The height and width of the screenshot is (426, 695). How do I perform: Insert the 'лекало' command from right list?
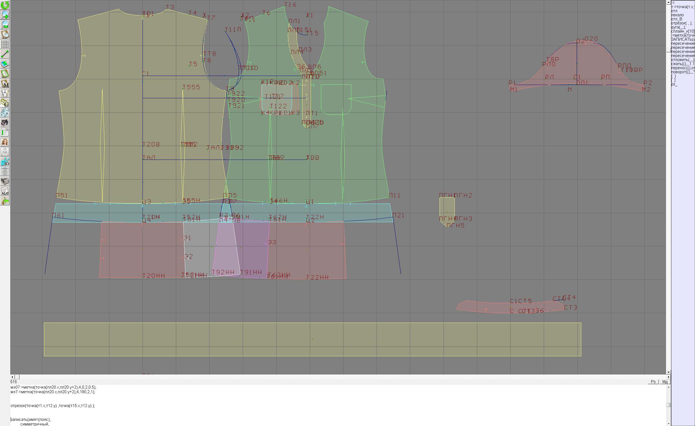pyautogui.click(x=677, y=15)
